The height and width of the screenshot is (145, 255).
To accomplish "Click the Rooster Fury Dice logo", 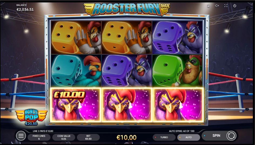I will click(x=127, y=9).
